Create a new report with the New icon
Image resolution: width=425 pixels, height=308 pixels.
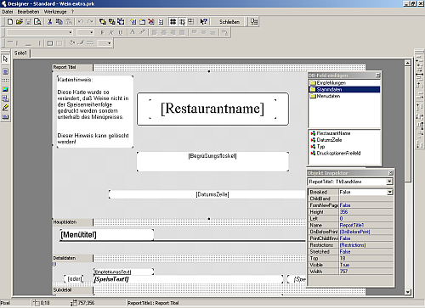click(10, 21)
